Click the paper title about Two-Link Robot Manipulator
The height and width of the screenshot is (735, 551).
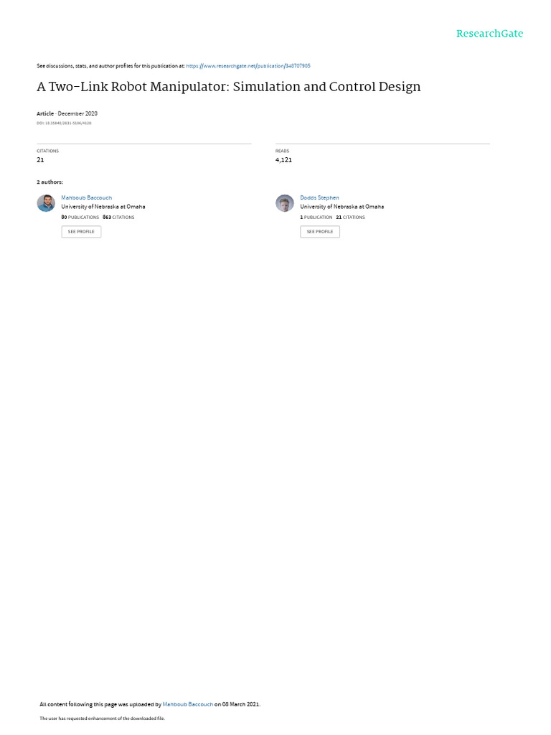(x=229, y=87)
